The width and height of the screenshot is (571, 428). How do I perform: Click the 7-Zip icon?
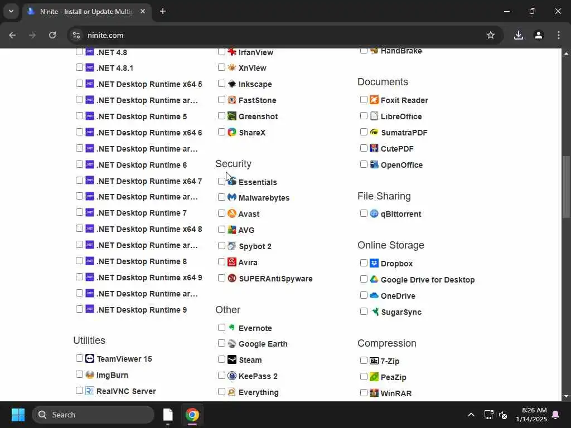[x=374, y=361]
